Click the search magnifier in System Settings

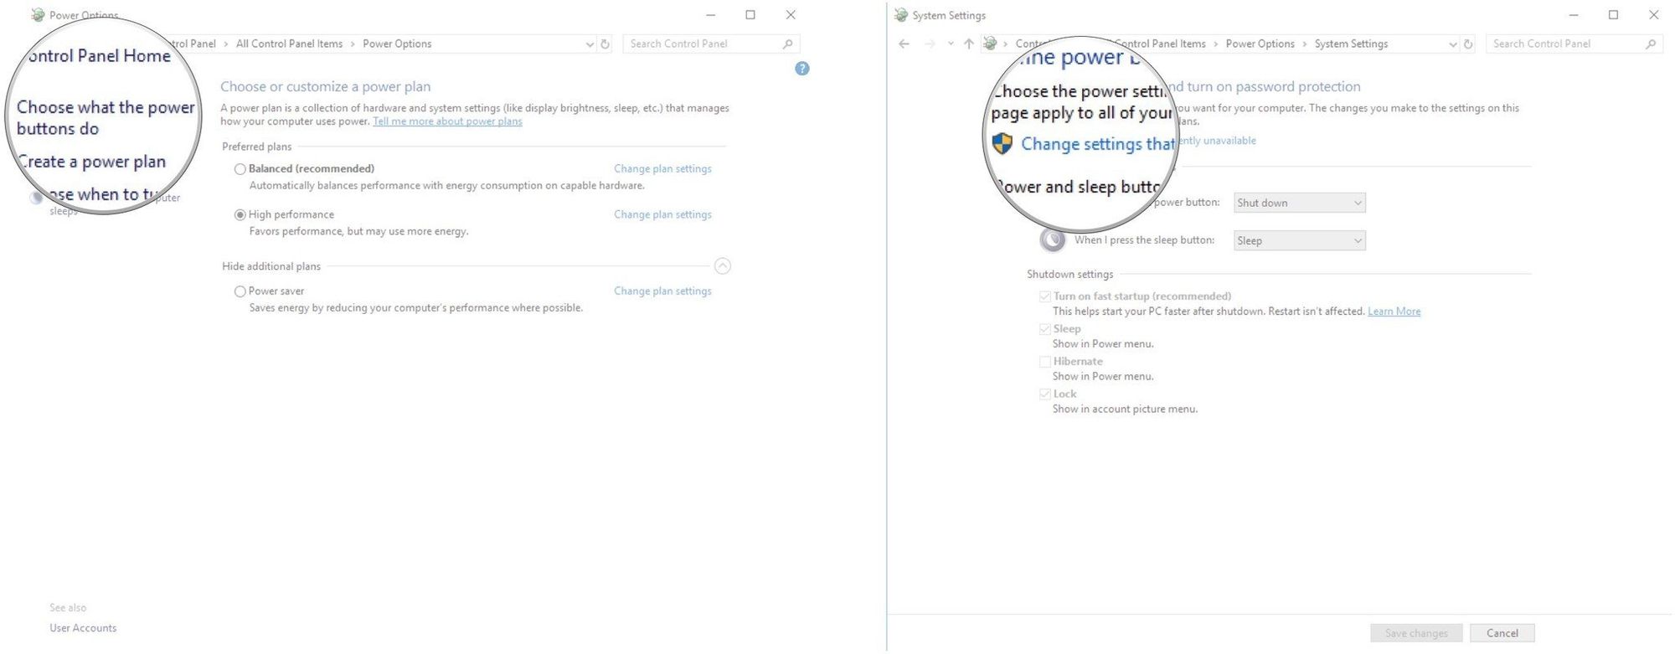(x=1650, y=44)
